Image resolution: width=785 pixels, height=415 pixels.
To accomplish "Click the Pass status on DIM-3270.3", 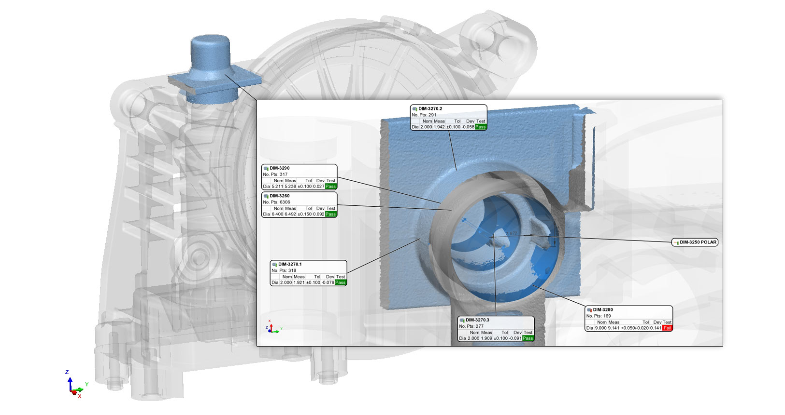I will point(528,338).
